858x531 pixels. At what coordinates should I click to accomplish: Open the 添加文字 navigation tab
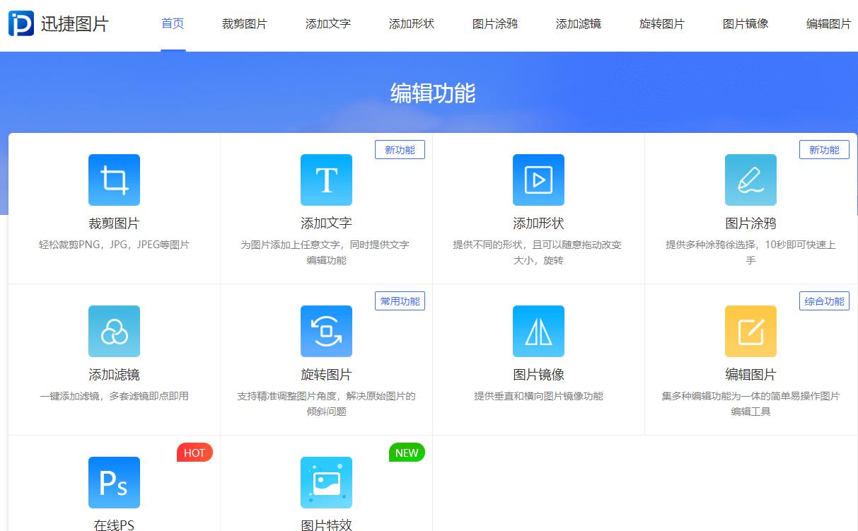(327, 23)
